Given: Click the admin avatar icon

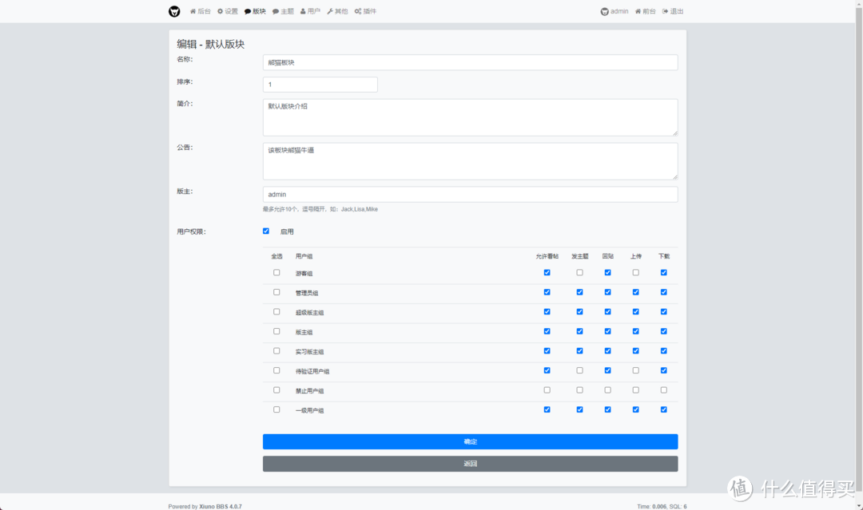Looking at the screenshot, I should (605, 11).
